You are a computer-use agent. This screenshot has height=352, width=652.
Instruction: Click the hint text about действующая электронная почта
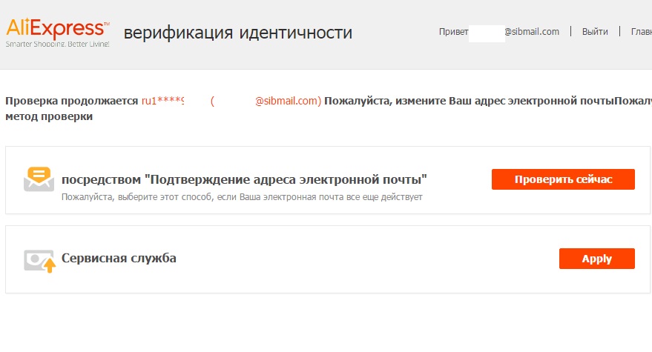click(x=242, y=197)
